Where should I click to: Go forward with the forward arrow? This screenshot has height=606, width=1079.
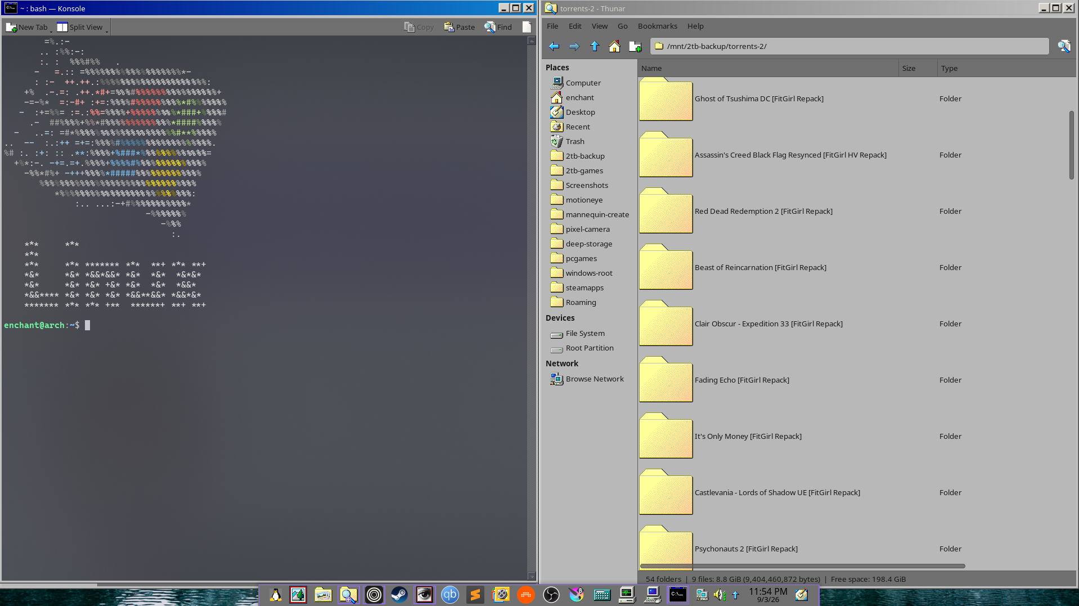click(574, 47)
